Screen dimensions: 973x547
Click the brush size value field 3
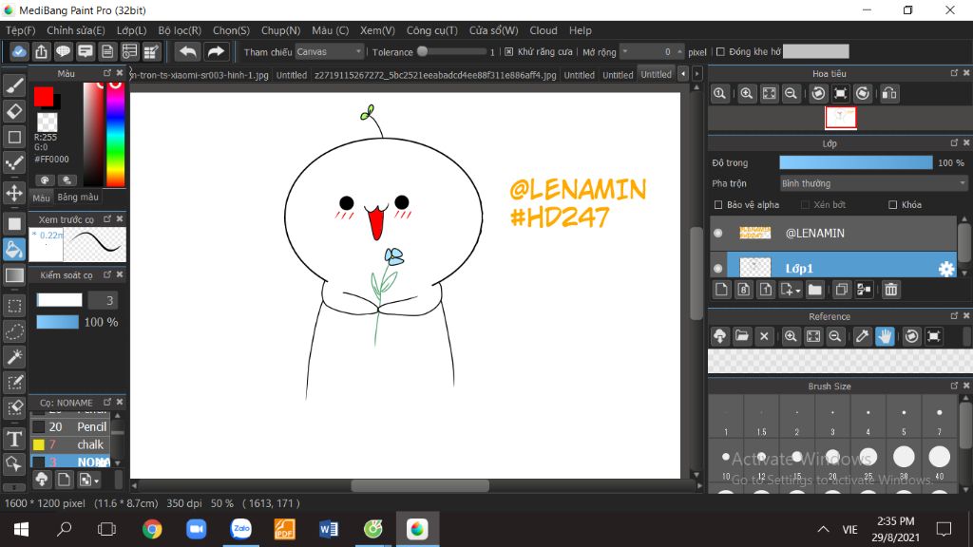103,301
